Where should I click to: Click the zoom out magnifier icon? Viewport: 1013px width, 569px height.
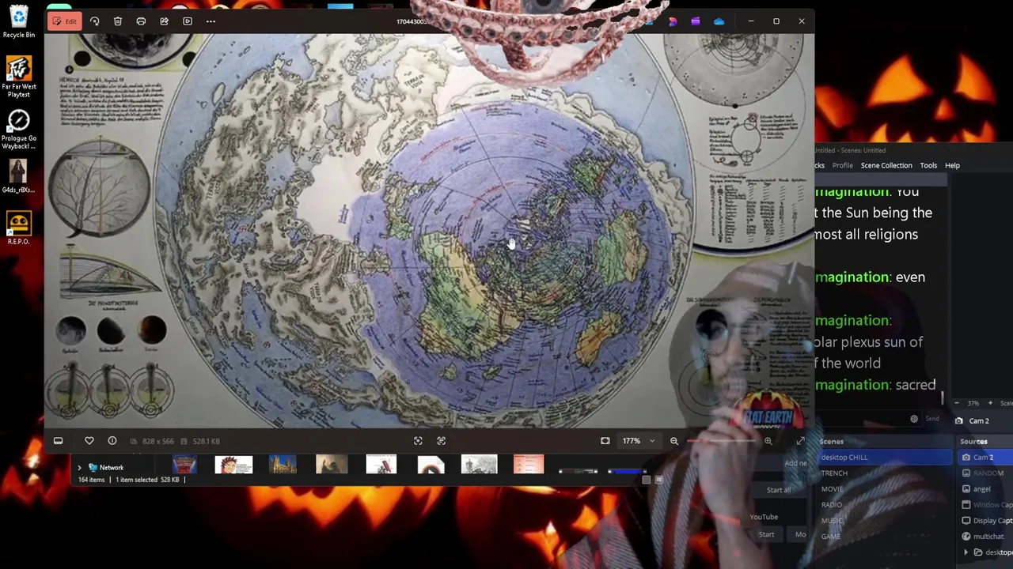click(x=674, y=441)
